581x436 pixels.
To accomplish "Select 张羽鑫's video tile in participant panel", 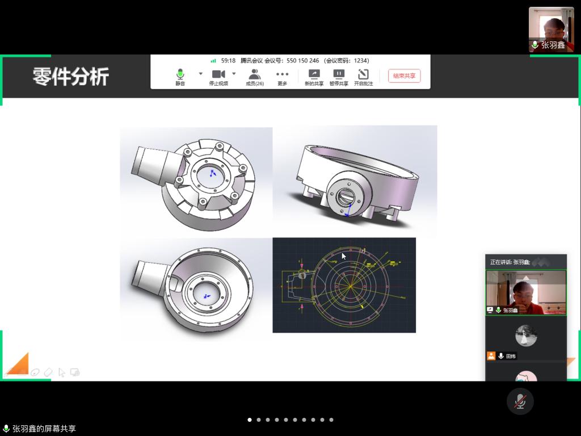I will (526, 292).
